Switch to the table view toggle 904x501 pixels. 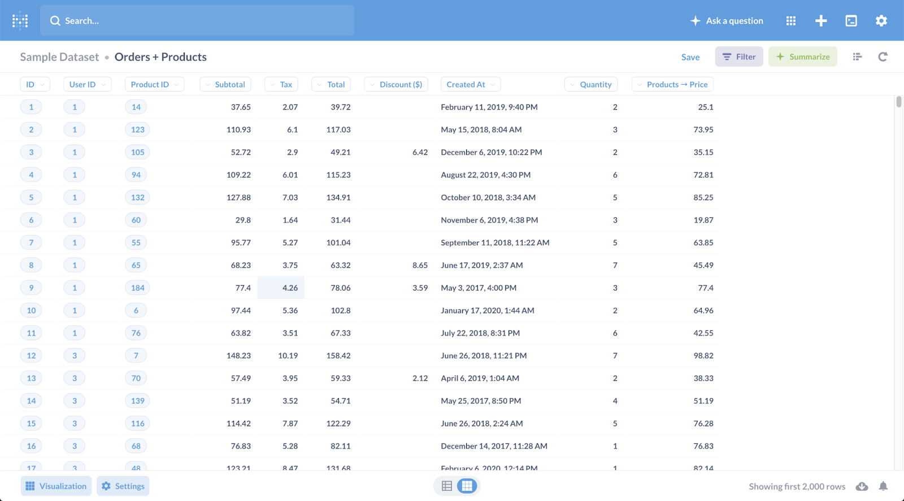tap(446, 486)
